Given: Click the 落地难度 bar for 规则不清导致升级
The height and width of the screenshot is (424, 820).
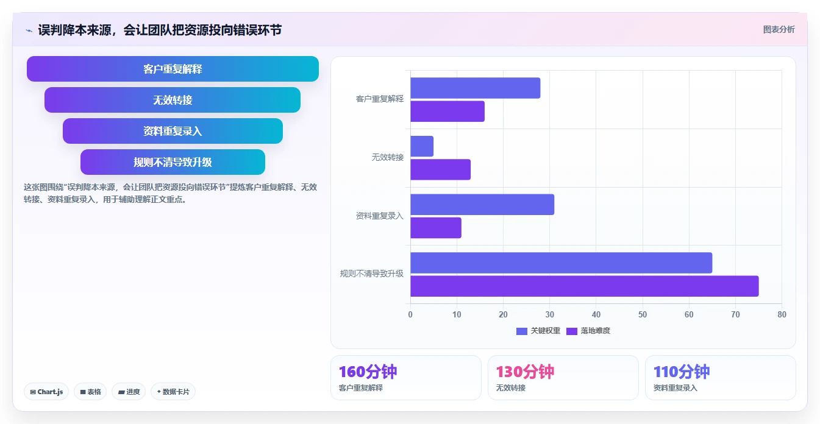Looking at the screenshot, I should [x=584, y=286].
